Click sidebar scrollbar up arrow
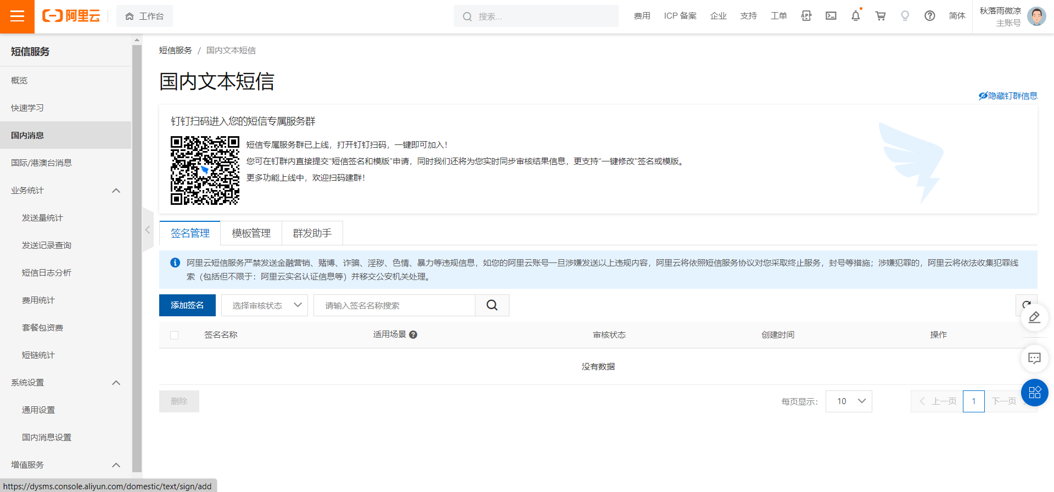1054x492 pixels. pyautogui.click(x=137, y=40)
